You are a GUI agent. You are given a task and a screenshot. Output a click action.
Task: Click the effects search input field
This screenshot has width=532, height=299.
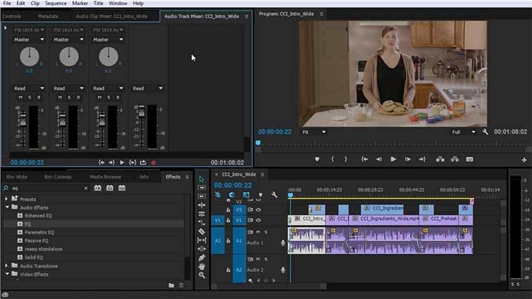(46, 188)
